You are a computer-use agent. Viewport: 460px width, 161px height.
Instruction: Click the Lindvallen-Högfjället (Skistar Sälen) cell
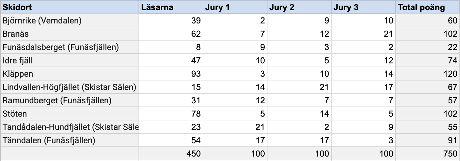(70, 87)
